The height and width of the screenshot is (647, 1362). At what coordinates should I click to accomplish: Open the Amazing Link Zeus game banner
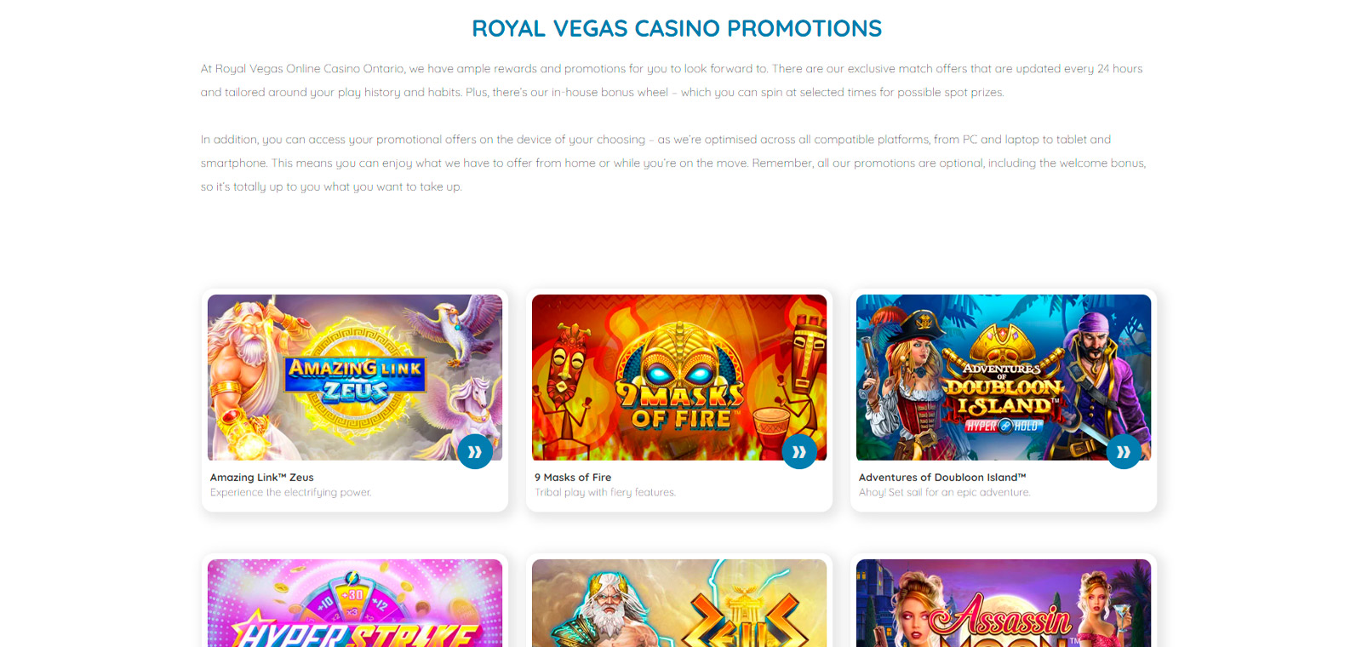(x=355, y=377)
